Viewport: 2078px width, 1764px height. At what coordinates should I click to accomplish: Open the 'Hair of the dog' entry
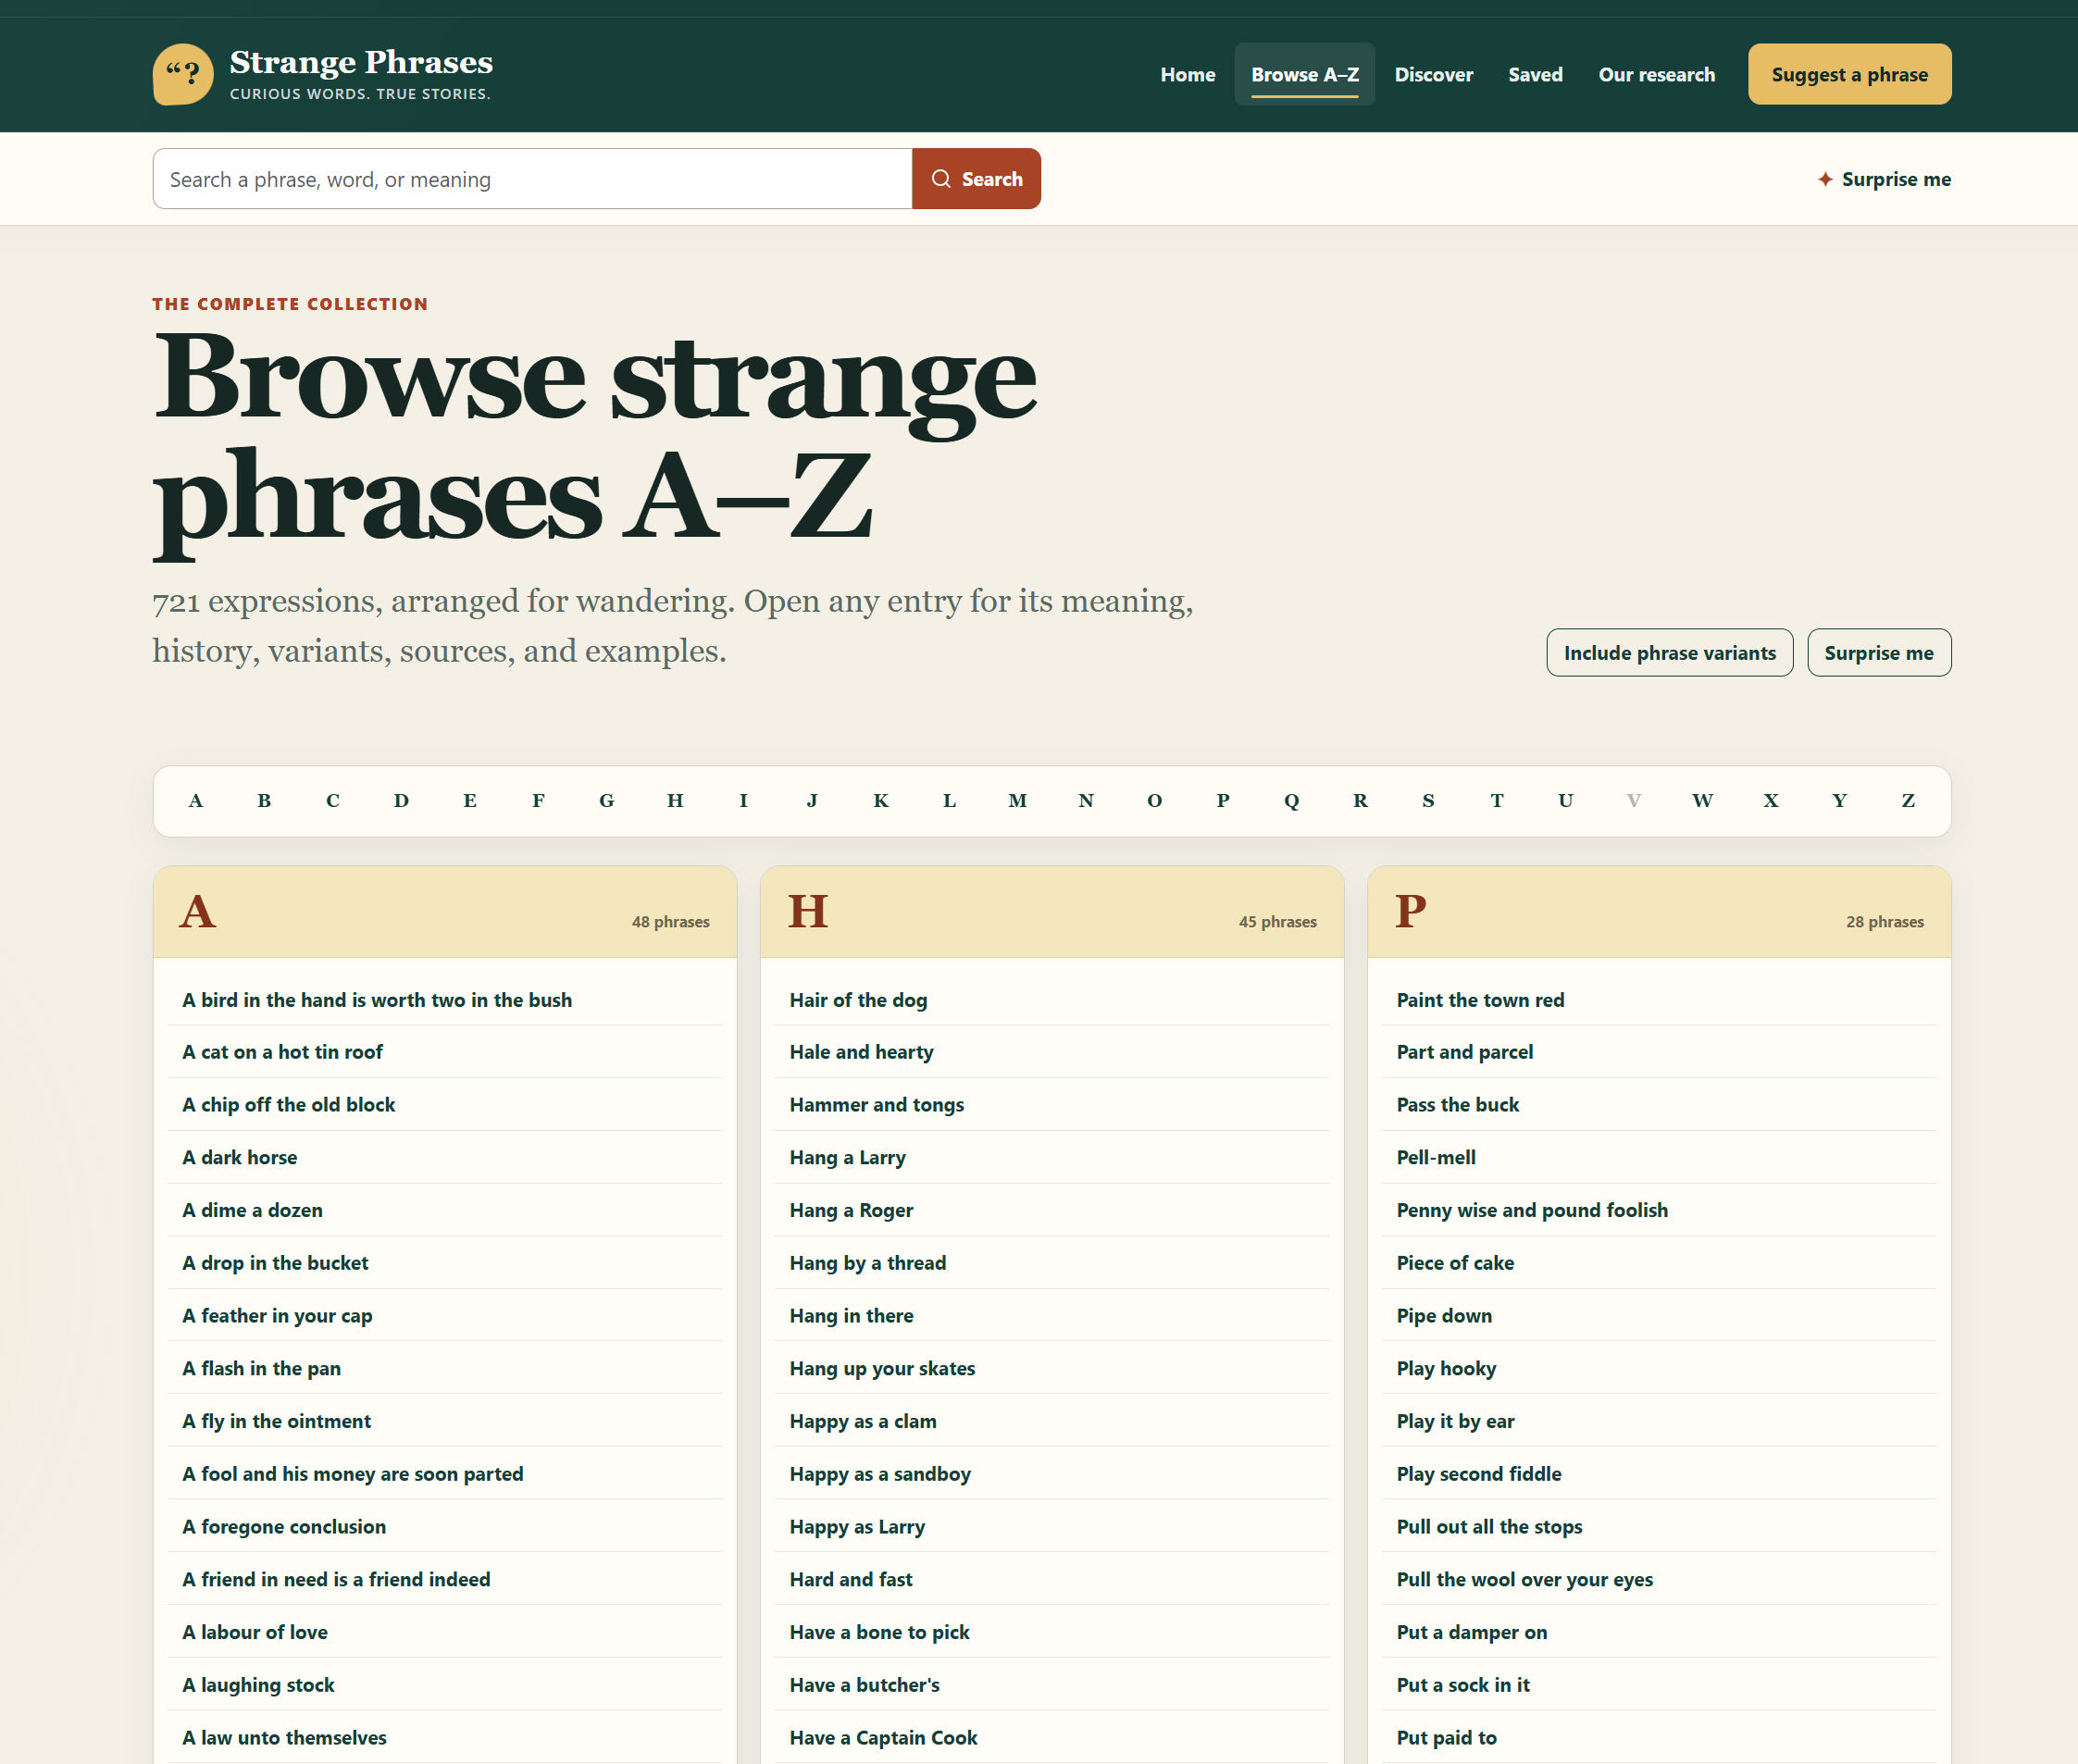tap(1052, 1000)
